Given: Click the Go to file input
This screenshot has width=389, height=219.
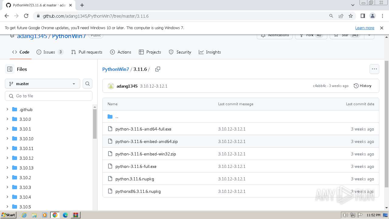Looking at the screenshot, I should (x=49, y=96).
